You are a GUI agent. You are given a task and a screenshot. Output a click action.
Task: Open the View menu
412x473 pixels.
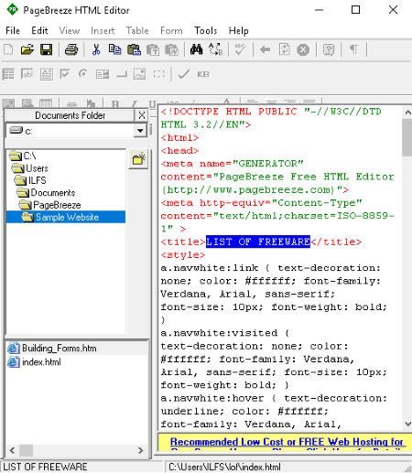tap(70, 30)
